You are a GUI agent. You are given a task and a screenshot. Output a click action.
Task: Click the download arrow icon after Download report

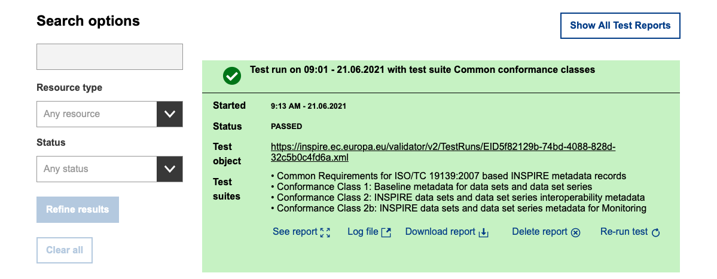pos(483,232)
